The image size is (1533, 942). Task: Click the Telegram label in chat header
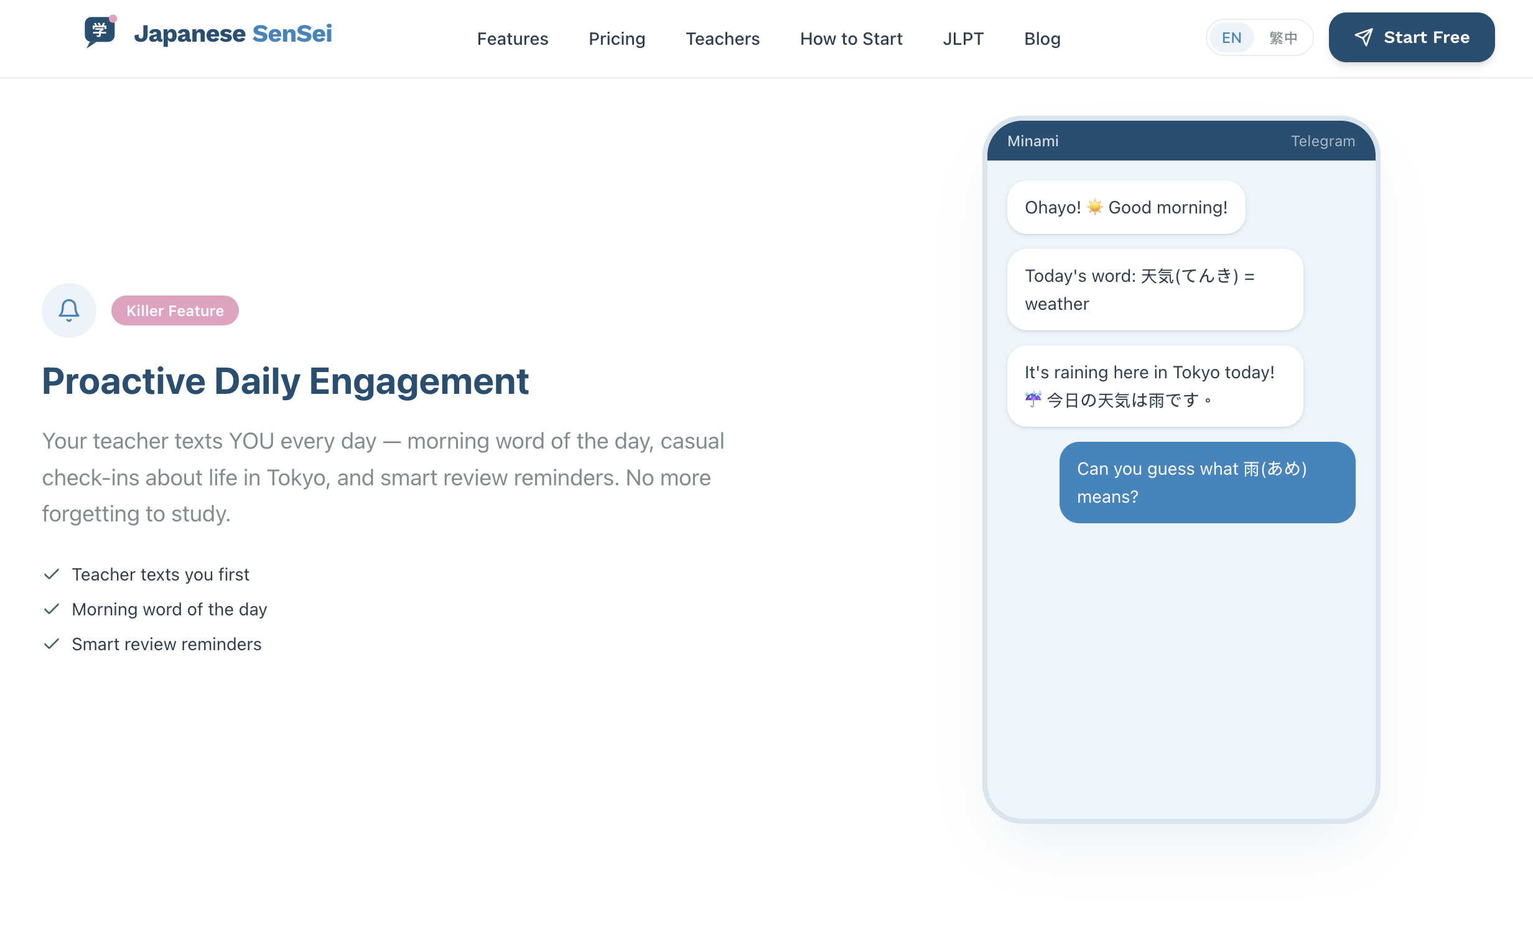click(1322, 141)
